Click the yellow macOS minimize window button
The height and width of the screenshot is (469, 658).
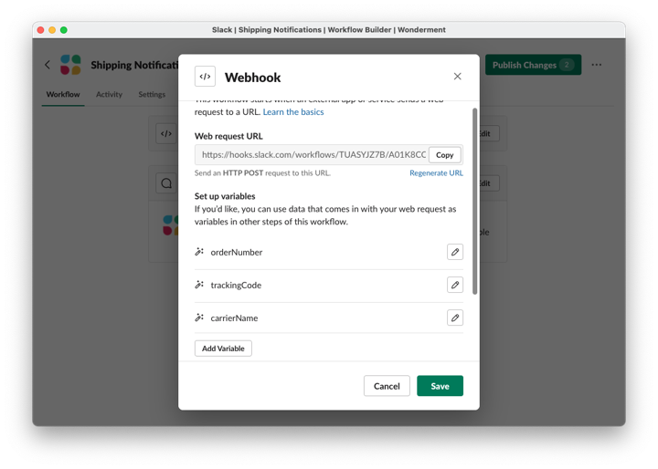pos(52,30)
